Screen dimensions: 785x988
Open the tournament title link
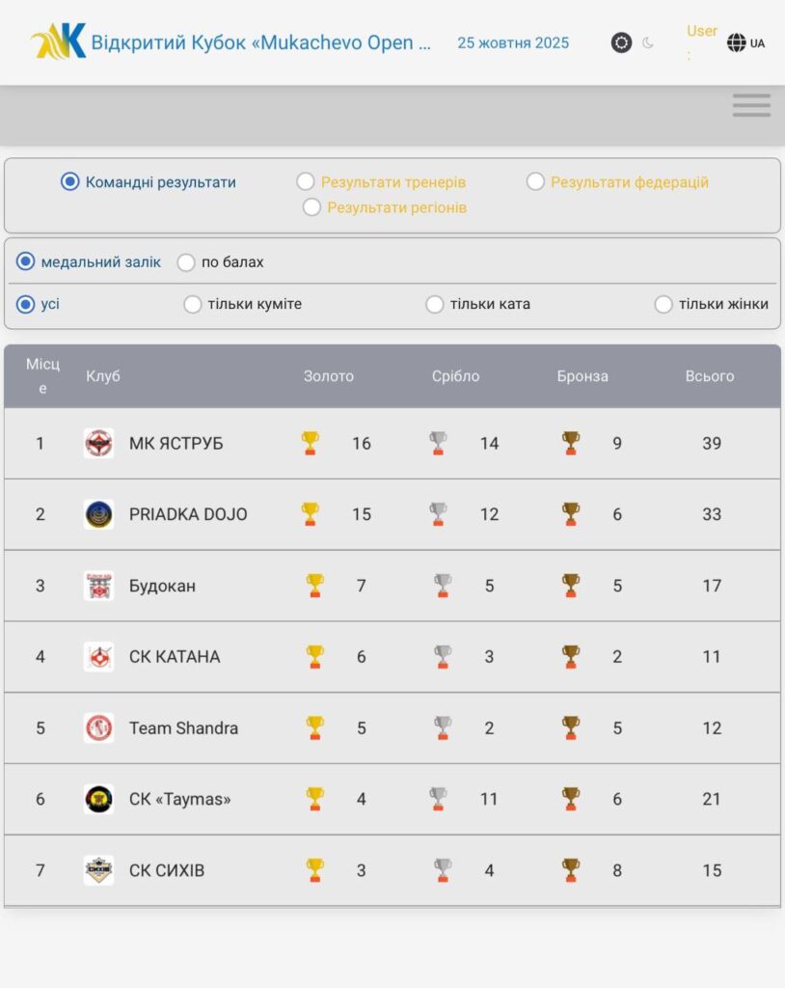click(x=260, y=42)
